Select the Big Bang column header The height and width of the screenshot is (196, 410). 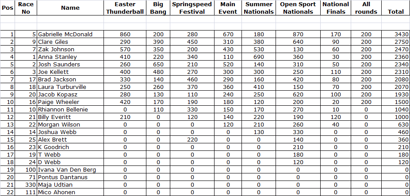click(x=158, y=8)
